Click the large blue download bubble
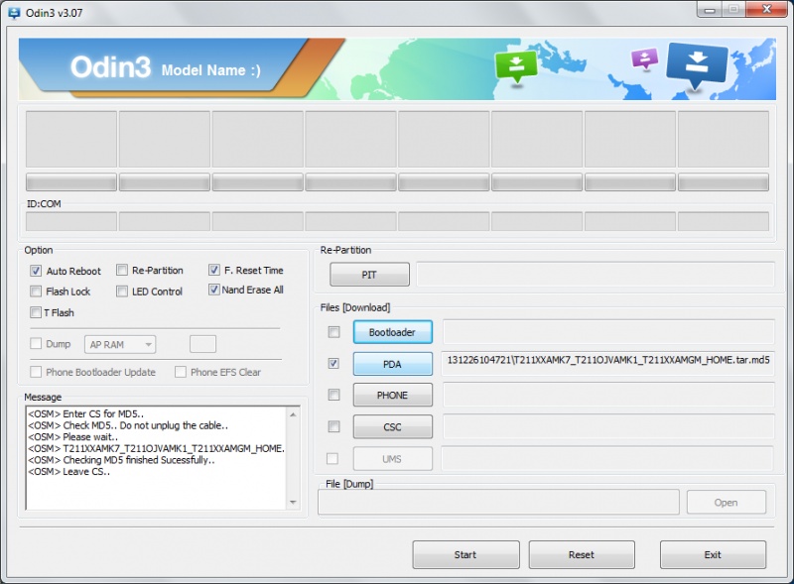This screenshot has height=584, width=794. click(698, 64)
